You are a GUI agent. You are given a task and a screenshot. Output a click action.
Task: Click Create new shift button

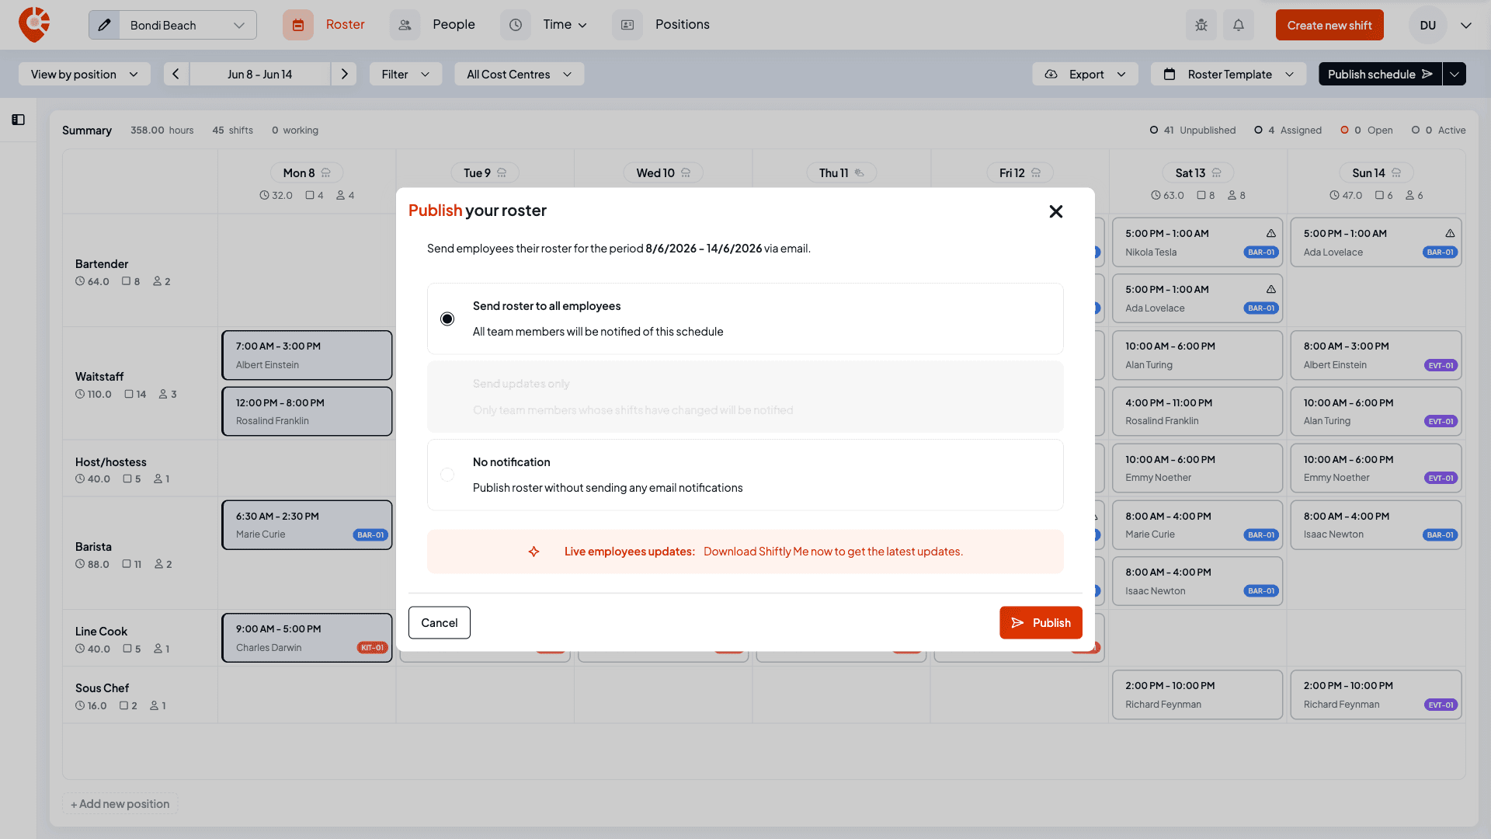coord(1329,25)
